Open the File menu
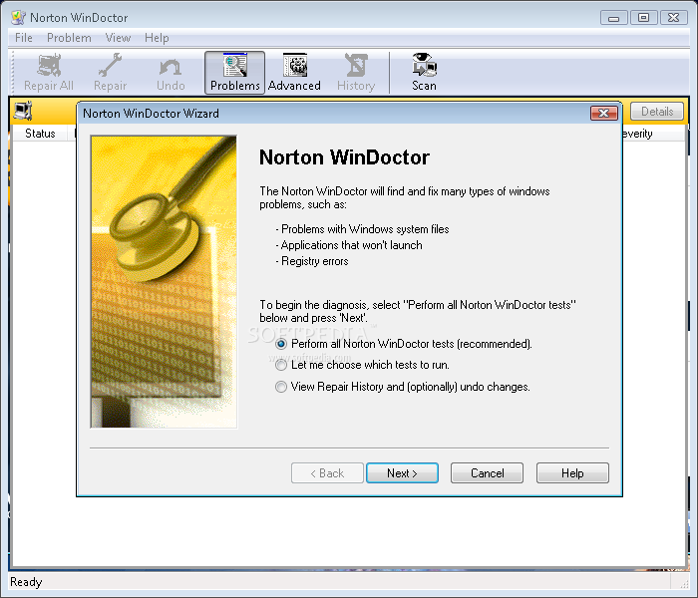 (x=24, y=38)
